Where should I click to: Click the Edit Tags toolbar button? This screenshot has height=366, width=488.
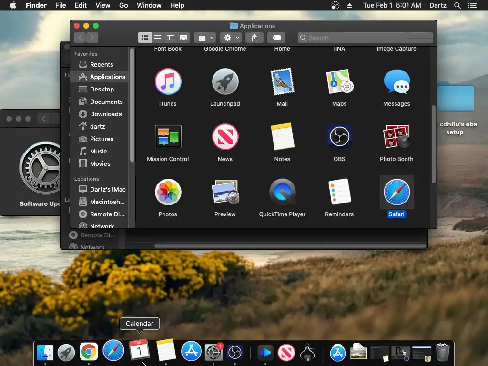coord(276,38)
